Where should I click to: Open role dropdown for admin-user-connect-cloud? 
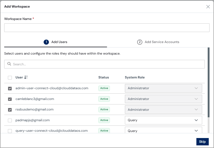(x=163, y=88)
